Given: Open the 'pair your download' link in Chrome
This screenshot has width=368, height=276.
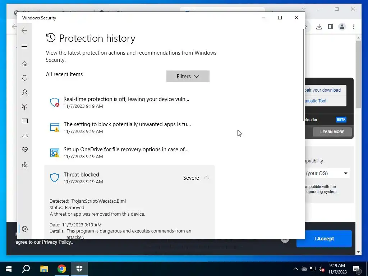Looking at the screenshot, I should pos(323,90).
